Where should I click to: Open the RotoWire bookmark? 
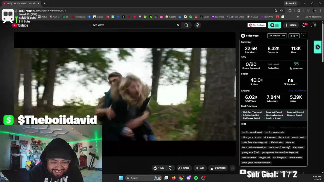pyautogui.click(x=267, y=17)
